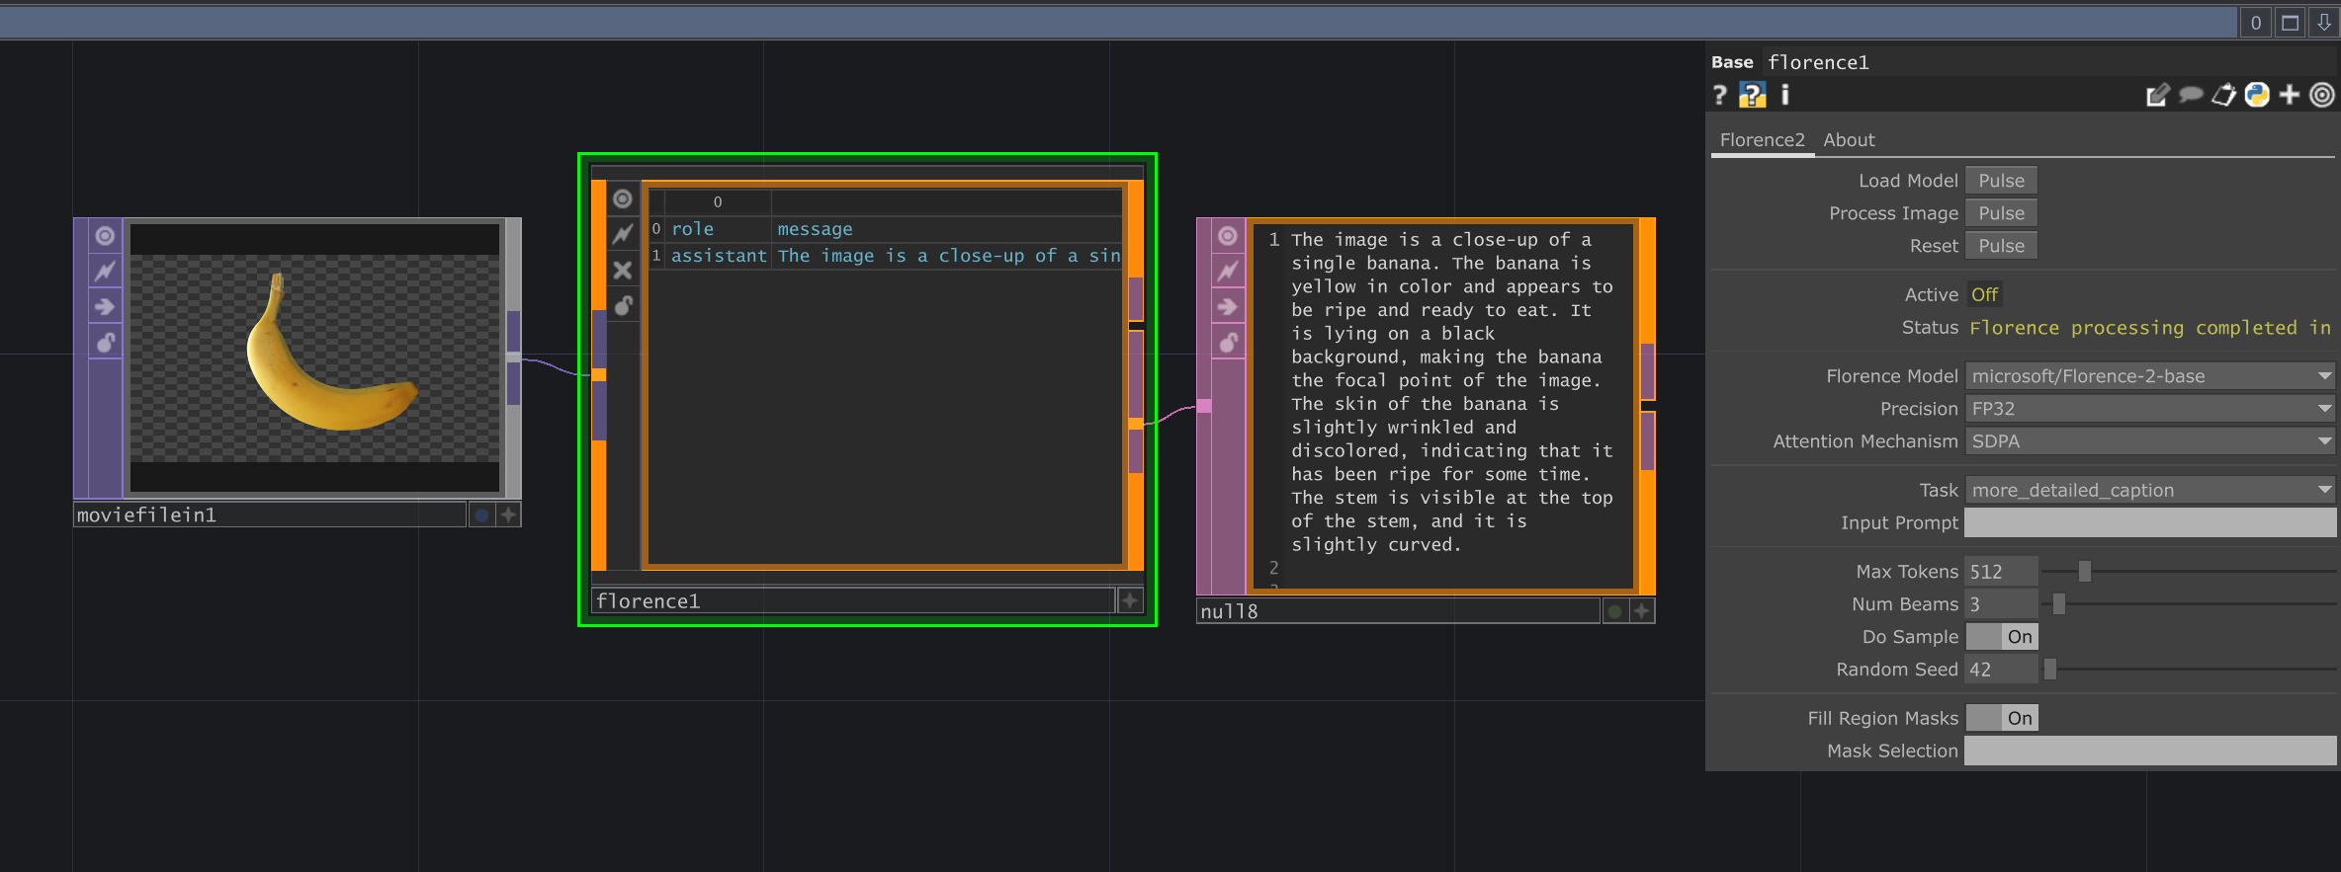The image size is (2341, 872).
Task: Toggle the bypass arrow flag on null8
Action: click(1227, 307)
